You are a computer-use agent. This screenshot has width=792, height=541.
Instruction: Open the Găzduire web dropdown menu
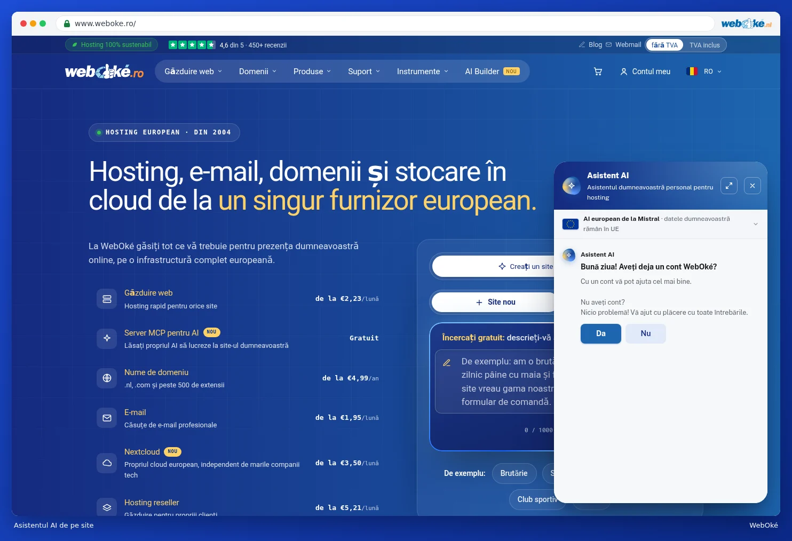193,71
